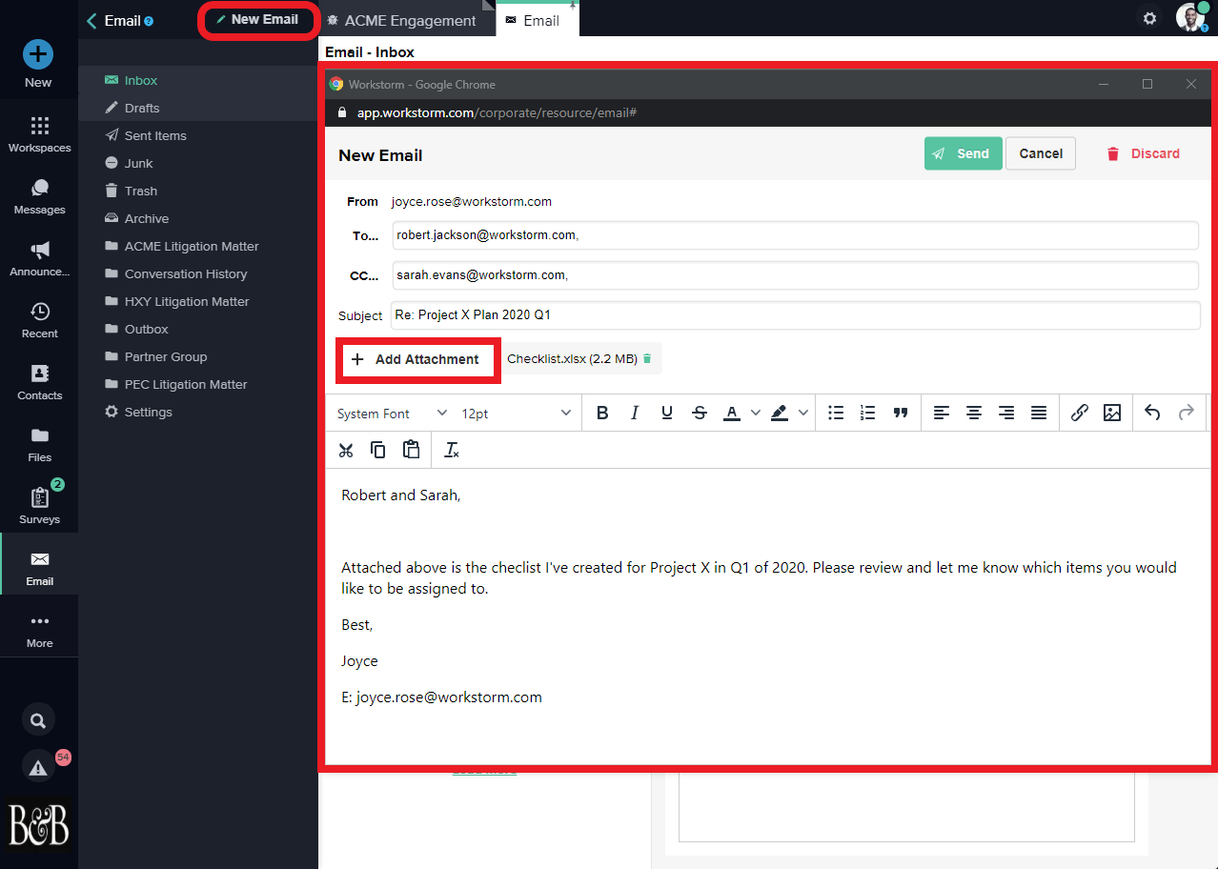Remove Checklist.xlsx attachment trash icon

[647, 359]
